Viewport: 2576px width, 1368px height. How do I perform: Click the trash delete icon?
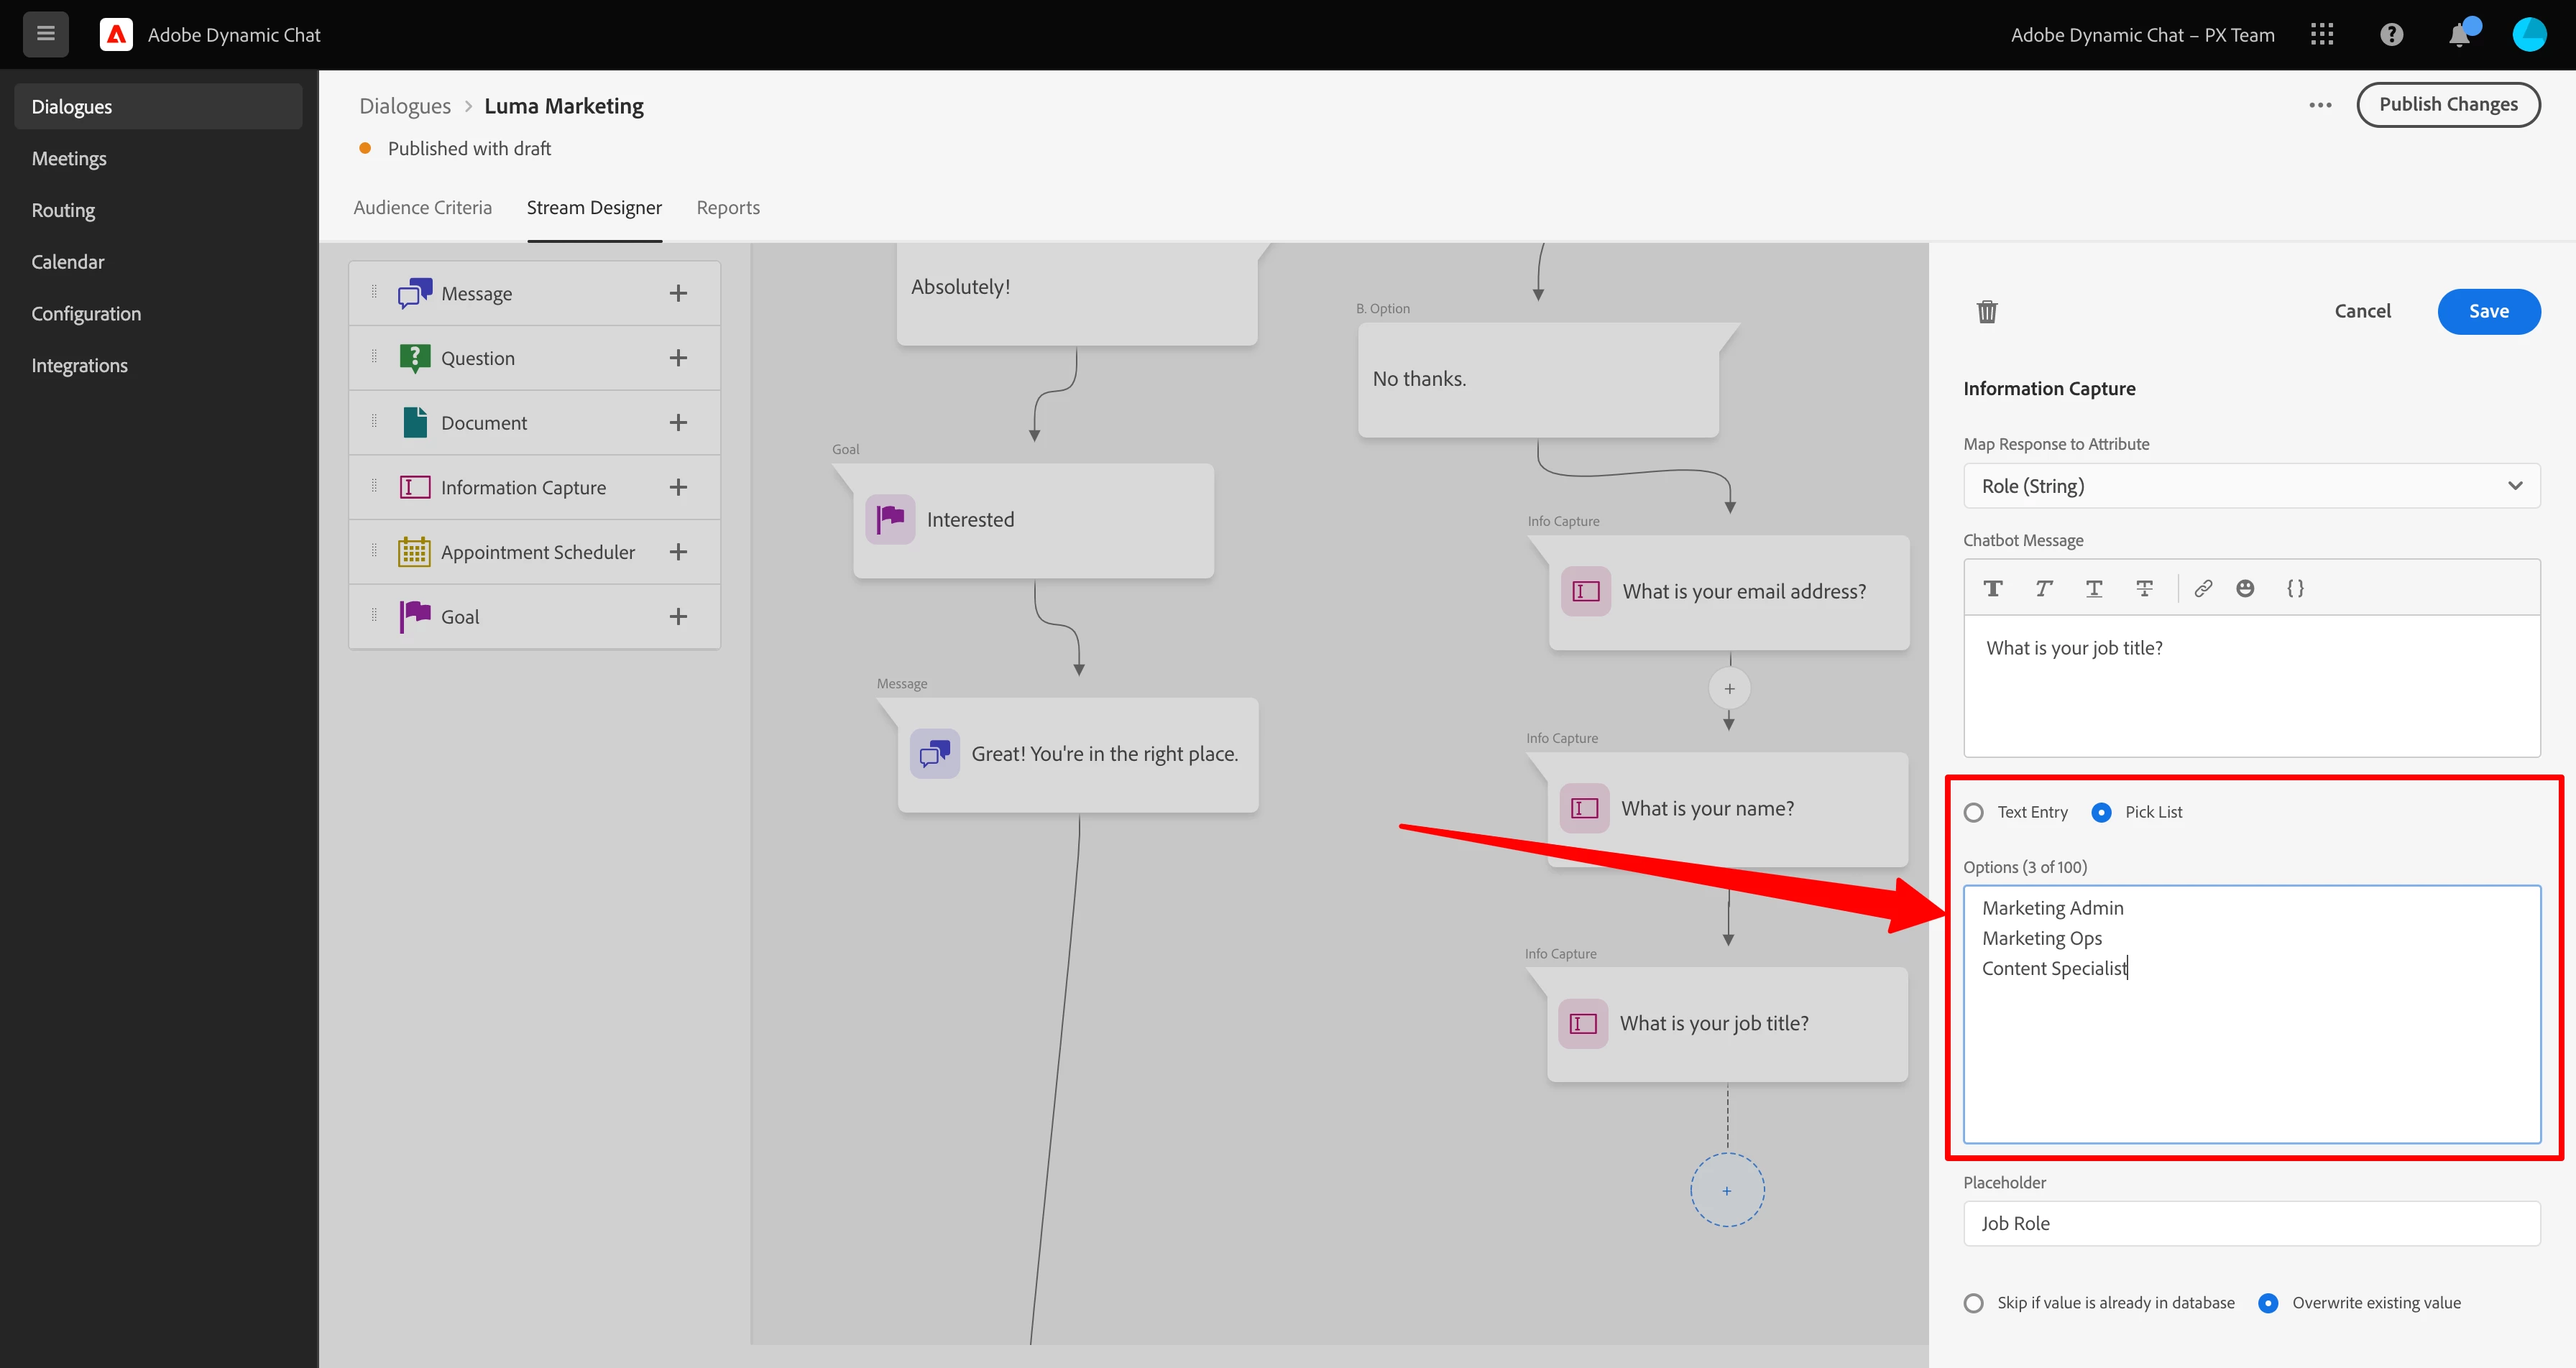click(1986, 312)
